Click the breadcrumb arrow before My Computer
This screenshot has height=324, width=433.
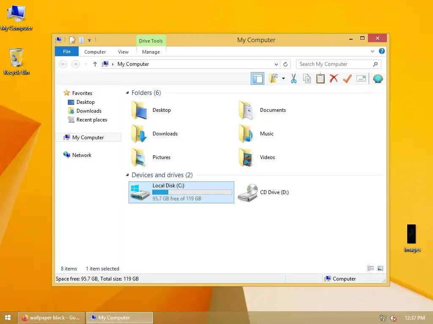pyautogui.click(x=112, y=64)
